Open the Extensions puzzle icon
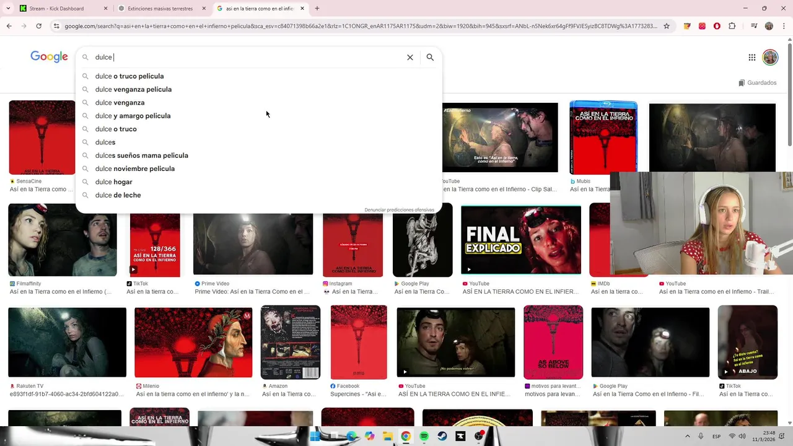 click(x=732, y=26)
